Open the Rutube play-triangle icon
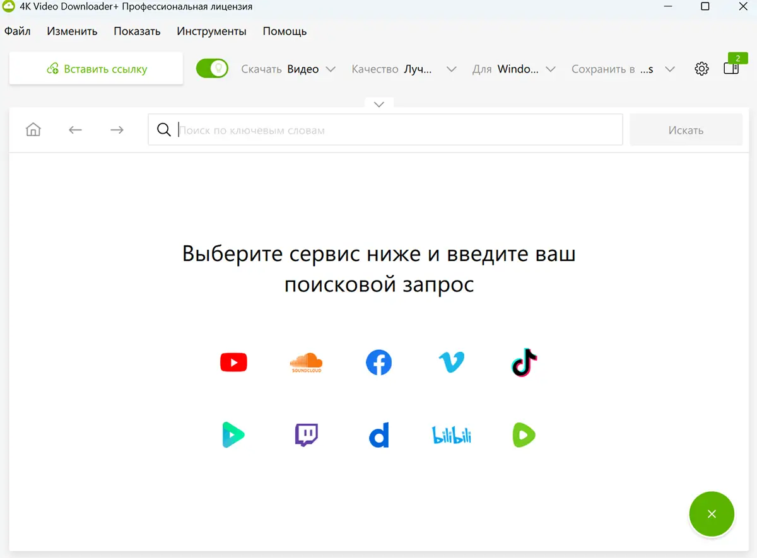This screenshot has height=558, width=757. click(x=233, y=435)
